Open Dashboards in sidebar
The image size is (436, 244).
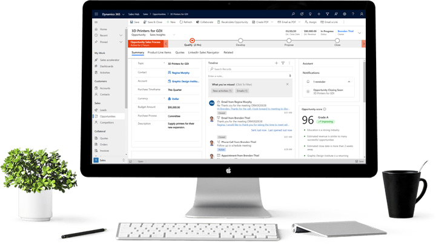107,67
